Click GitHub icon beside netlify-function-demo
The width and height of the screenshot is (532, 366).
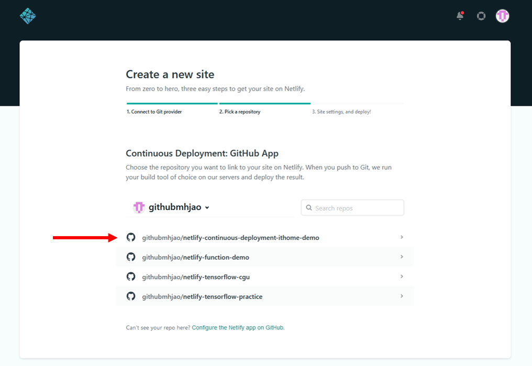[x=131, y=257]
